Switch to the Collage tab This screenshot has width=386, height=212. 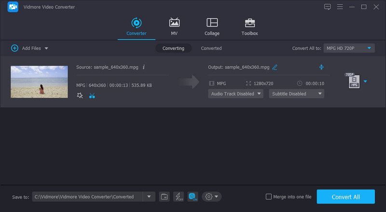(x=212, y=26)
